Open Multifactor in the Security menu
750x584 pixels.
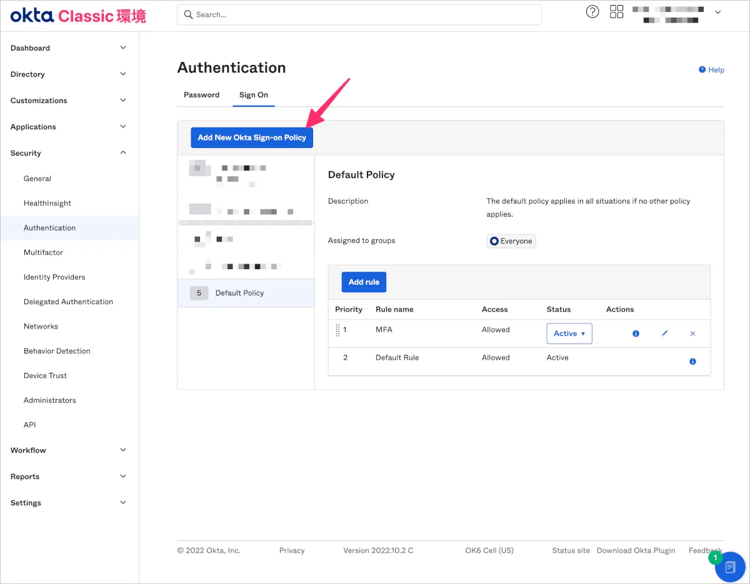coord(43,252)
